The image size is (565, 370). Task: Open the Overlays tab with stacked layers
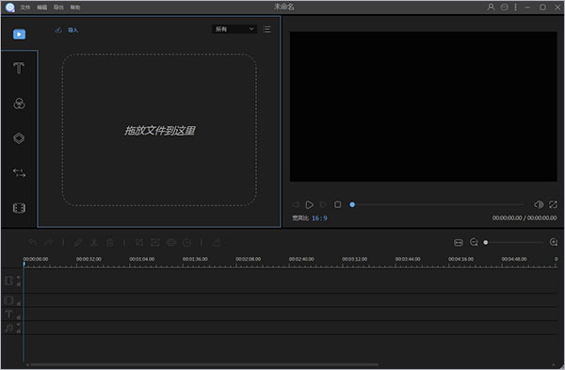click(x=19, y=138)
